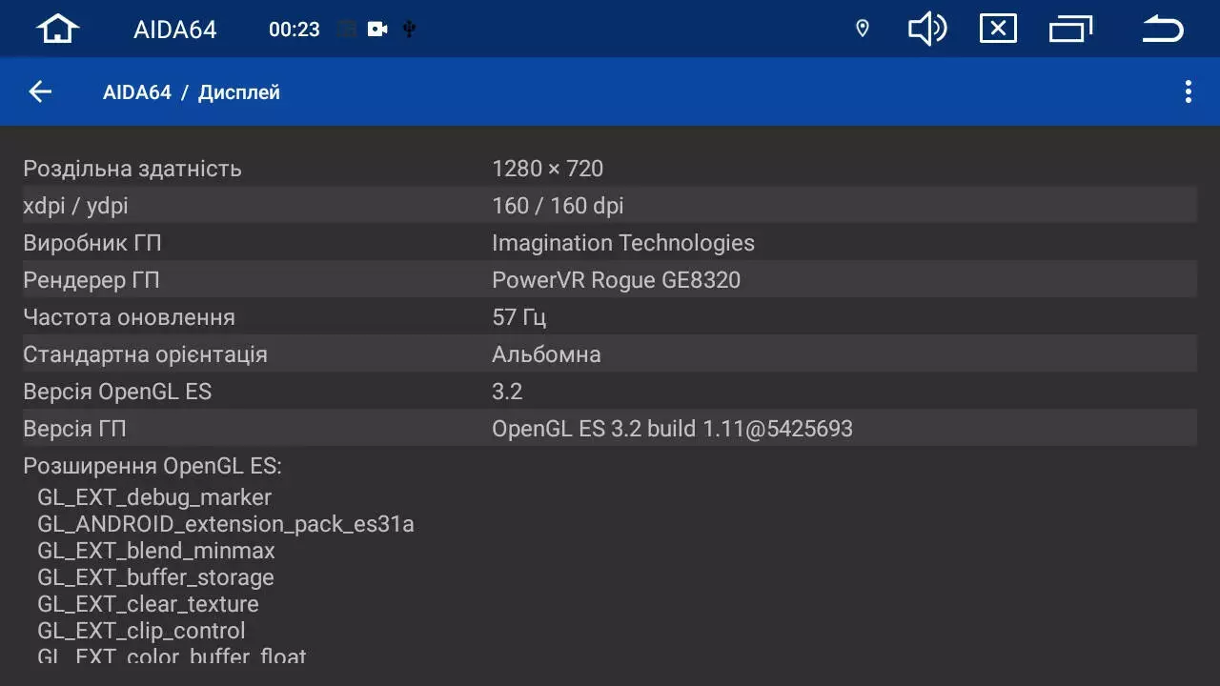Close the app with the X box icon

998,29
